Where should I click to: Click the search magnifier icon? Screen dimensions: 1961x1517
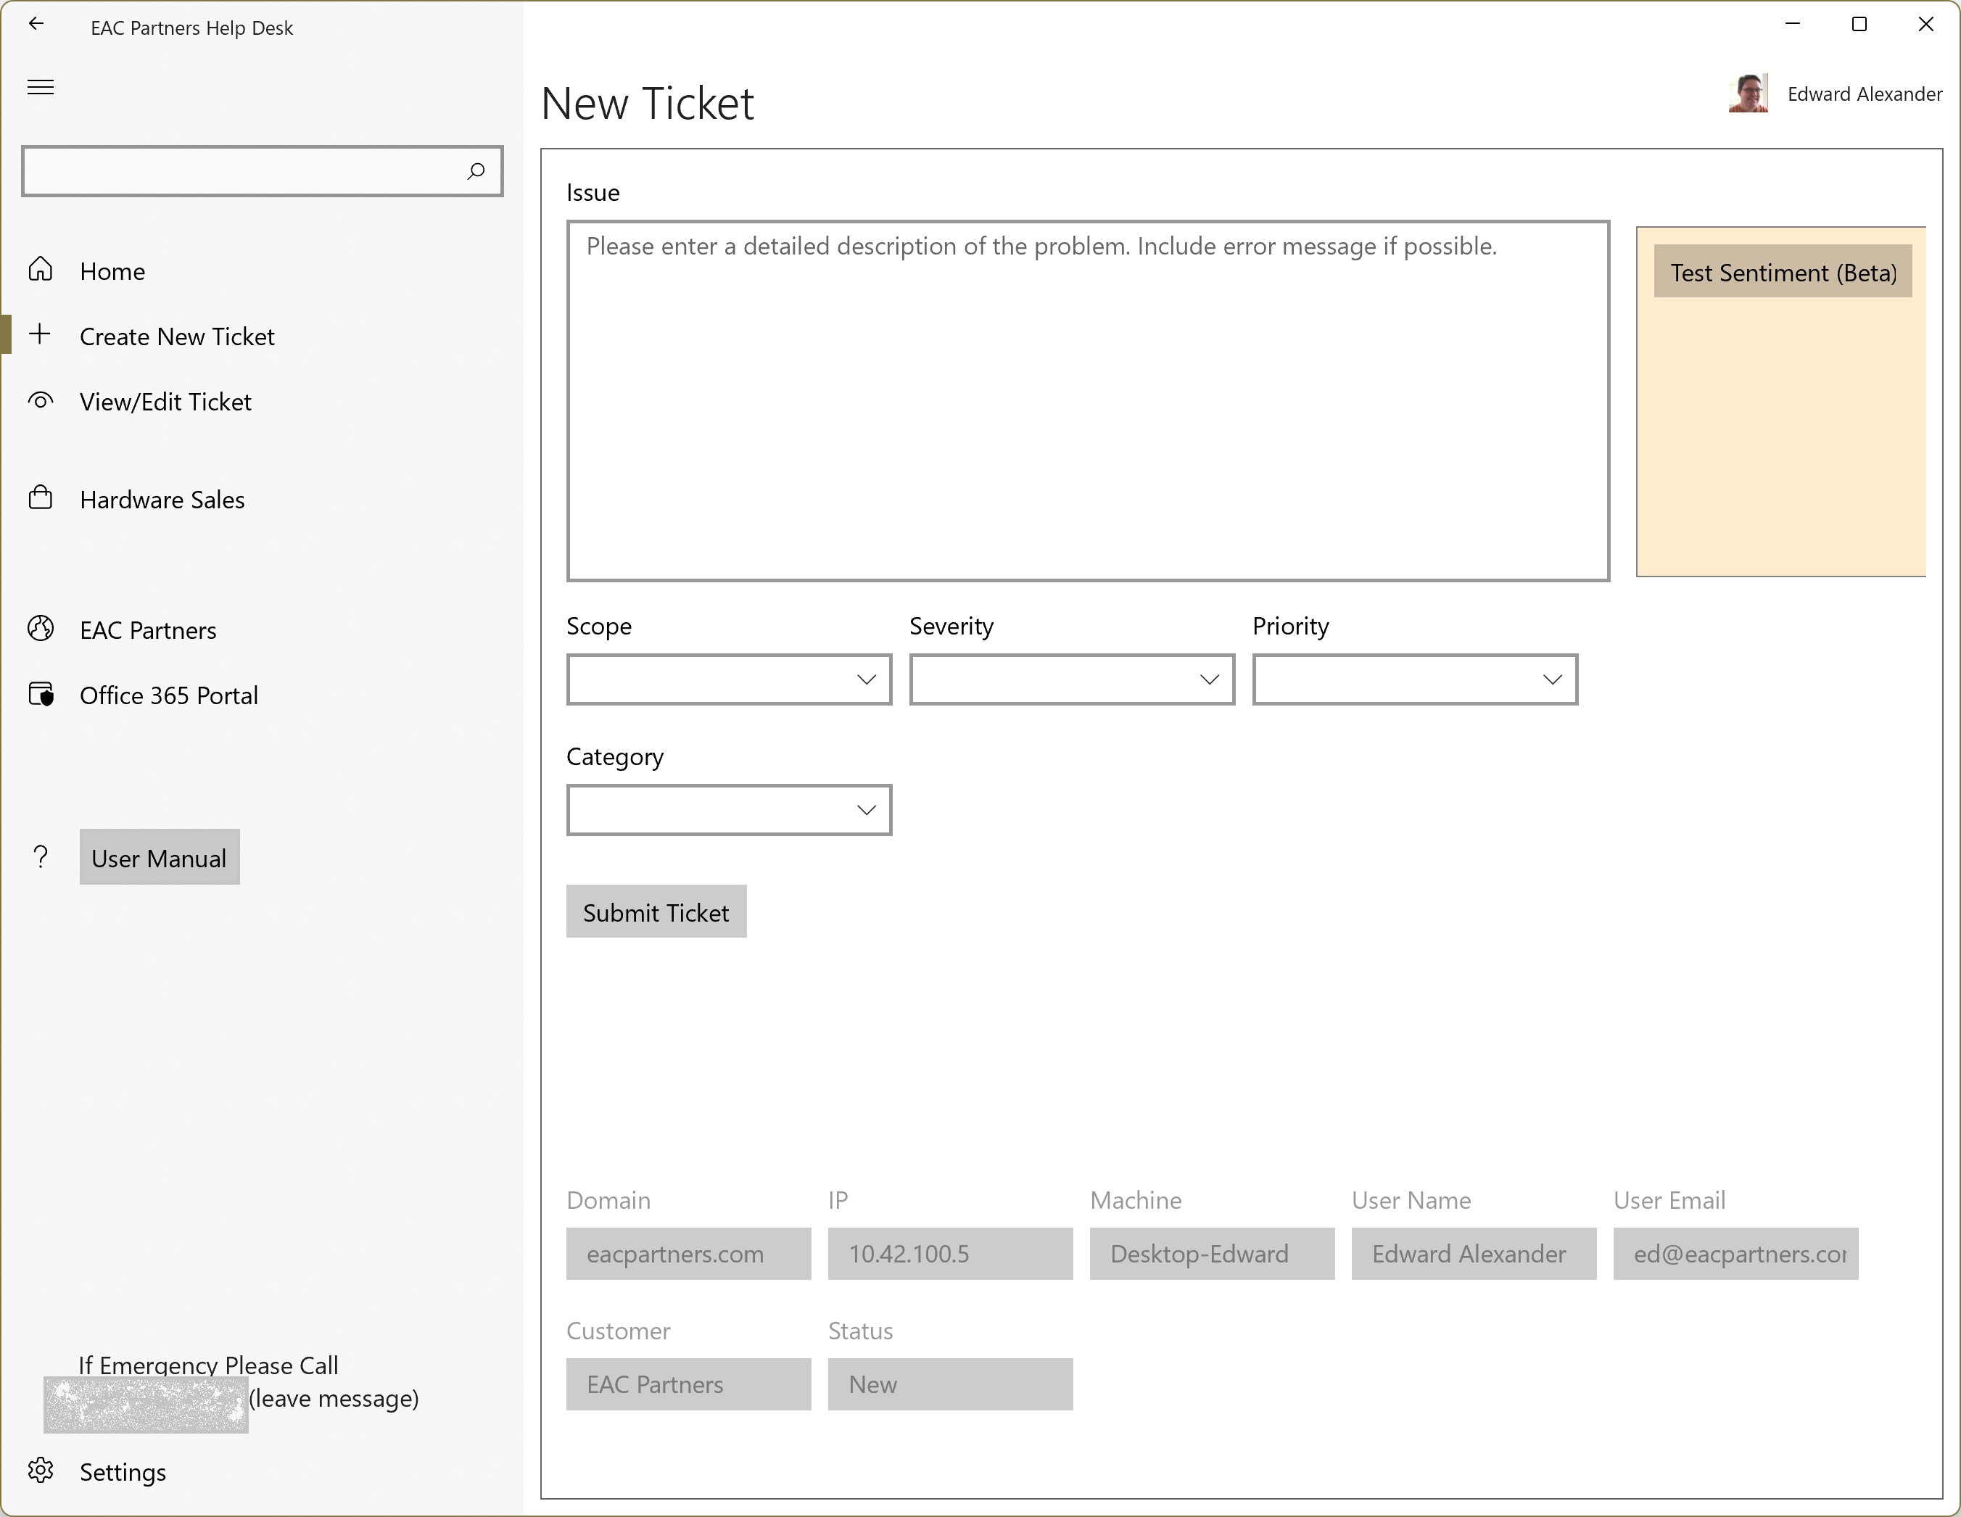click(x=476, y=170)
